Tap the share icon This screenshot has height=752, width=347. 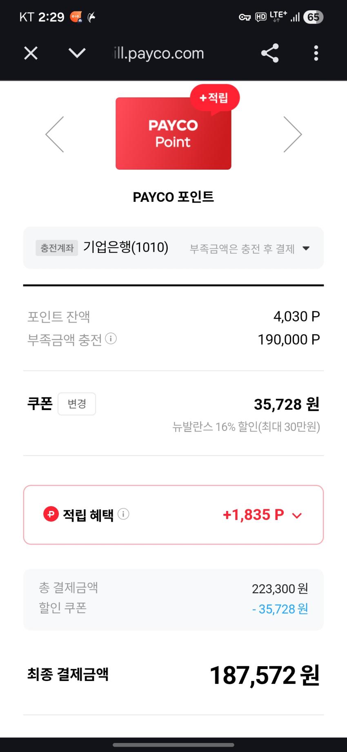click(x=269, y=53)
